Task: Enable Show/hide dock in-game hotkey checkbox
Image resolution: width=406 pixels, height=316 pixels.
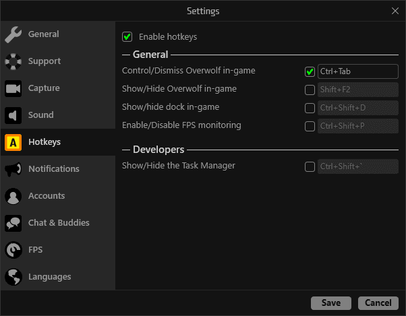Action: (x=310, y=108)
